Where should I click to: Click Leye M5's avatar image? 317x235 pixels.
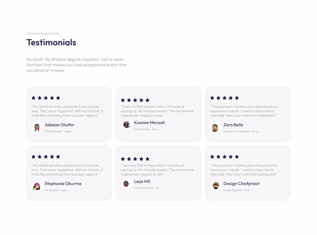[x=126, y=184]
